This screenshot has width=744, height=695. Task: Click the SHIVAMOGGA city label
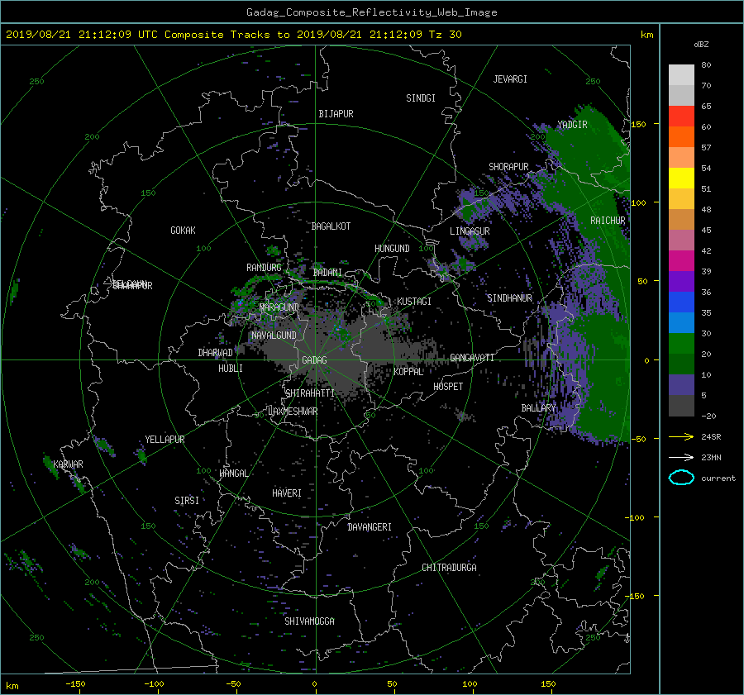click(x=309, y=621)
